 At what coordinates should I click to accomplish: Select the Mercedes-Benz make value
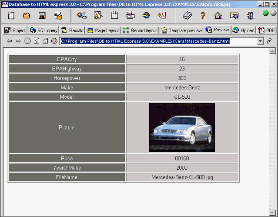(182, 87)
